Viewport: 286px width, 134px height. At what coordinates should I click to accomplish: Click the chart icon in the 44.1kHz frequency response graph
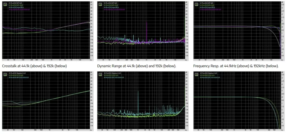click(197, 4)
